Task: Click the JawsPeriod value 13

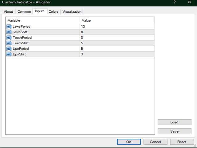Action: coord(83,27)
